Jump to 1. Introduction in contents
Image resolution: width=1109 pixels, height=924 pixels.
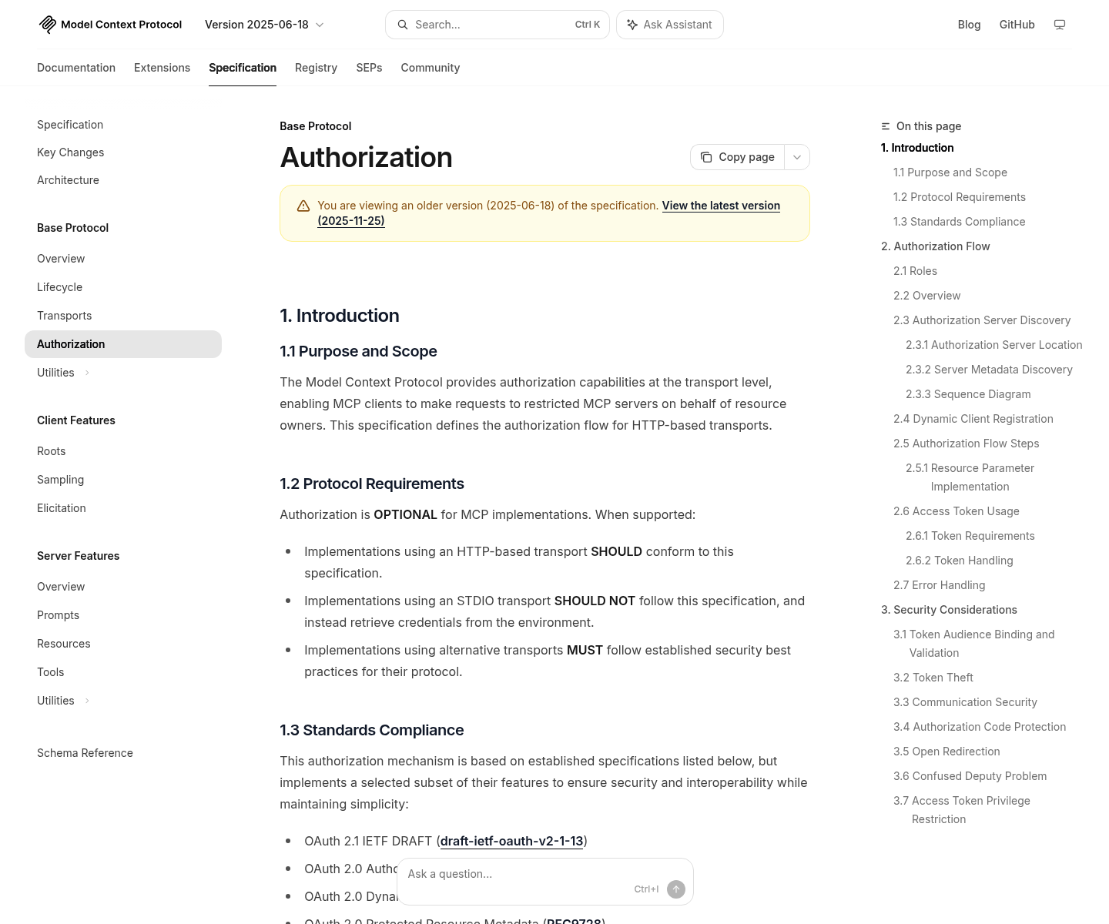coord(917,148)
